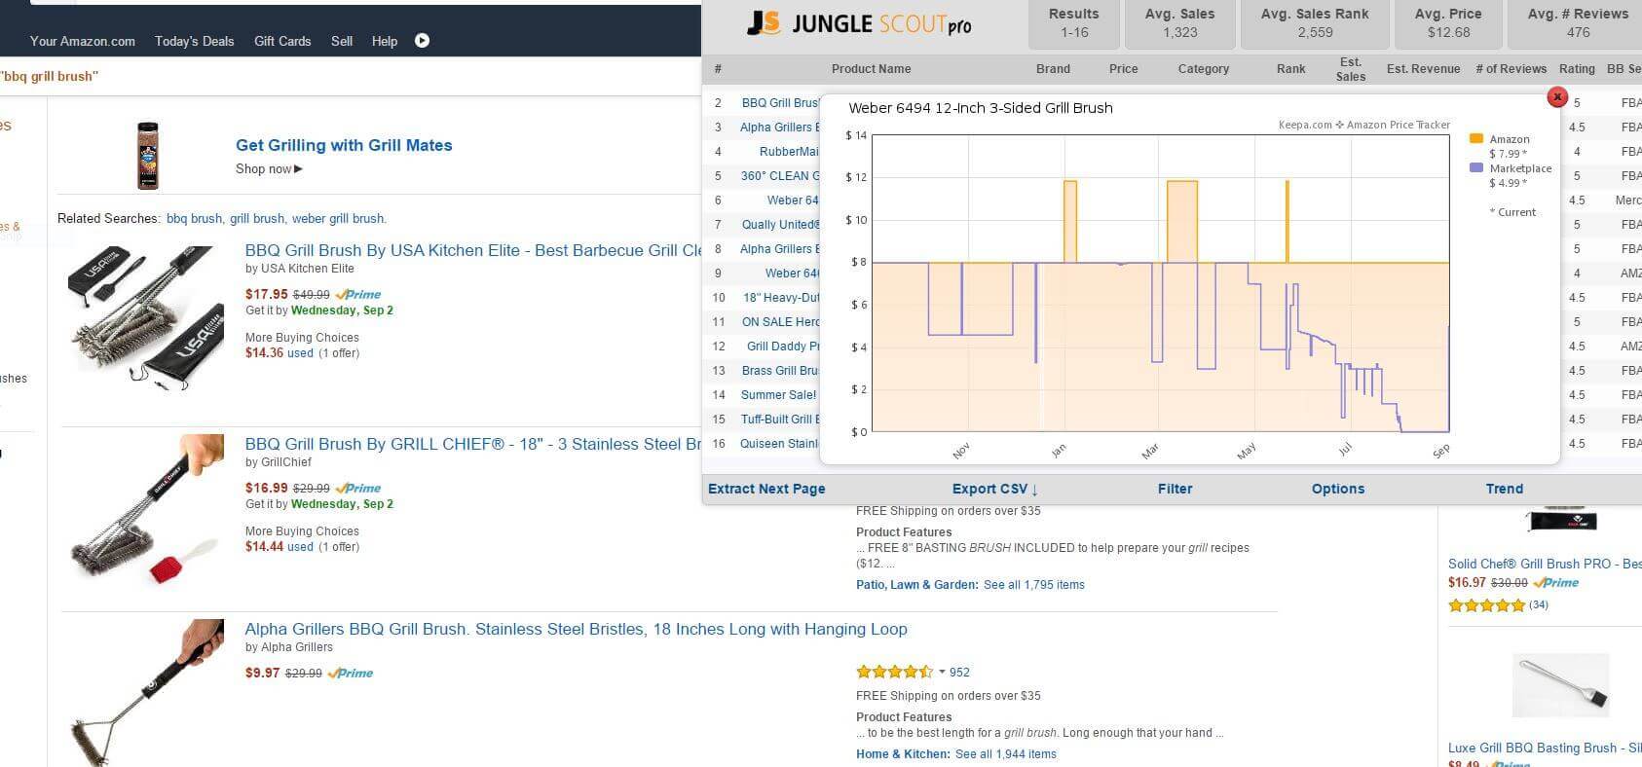Open BBQ Grill Brush By USA Kitchen Elite title
Viewport: 1642px width, 767px height.
pos(473,250)
